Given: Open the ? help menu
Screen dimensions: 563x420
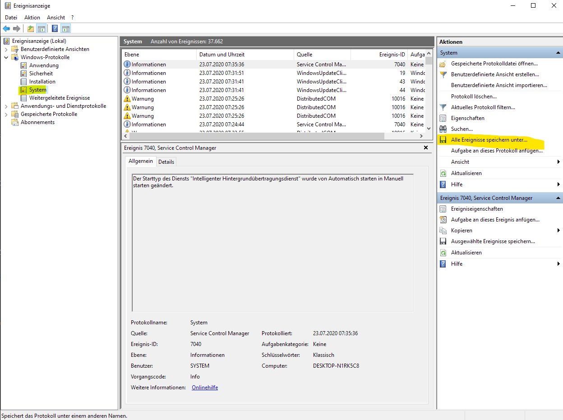Looking at the screenshot, I should (x=72, y=17).
